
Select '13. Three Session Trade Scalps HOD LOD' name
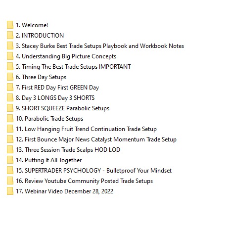point(68,150)
